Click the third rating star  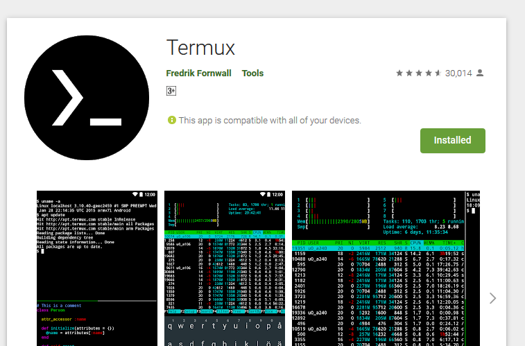coord(418,73)
